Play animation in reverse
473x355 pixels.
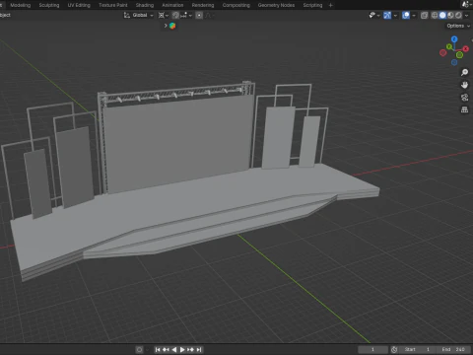[174, 350]
